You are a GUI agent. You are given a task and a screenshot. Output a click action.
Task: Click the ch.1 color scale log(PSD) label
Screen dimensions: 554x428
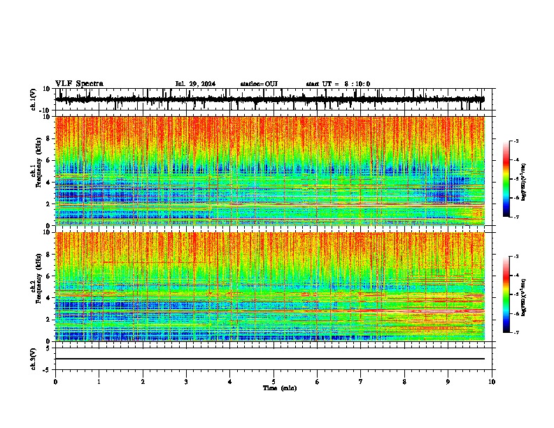point(523,182)
